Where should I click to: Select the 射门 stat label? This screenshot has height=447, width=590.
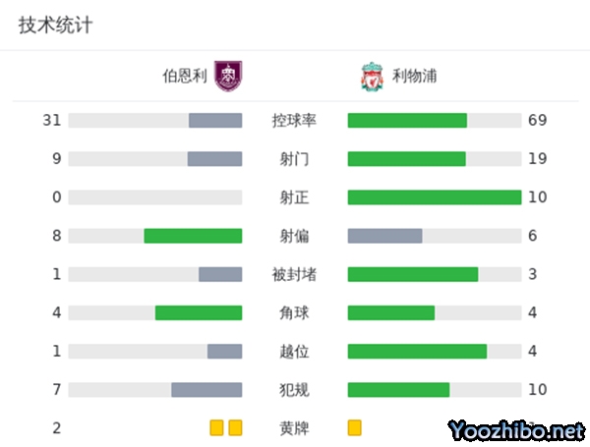(294, 159)
